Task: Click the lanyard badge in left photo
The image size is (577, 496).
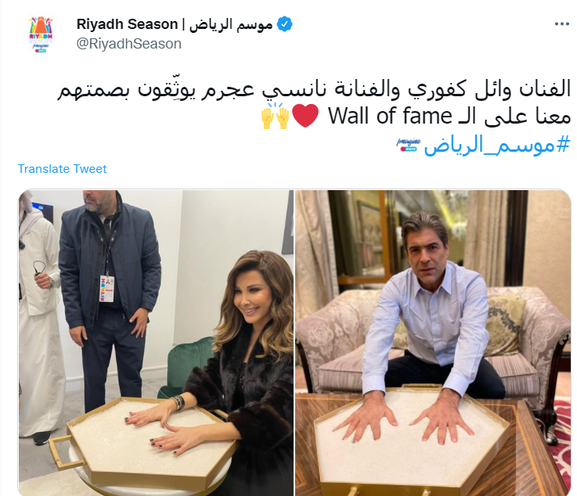Action: tap(106, 289)
